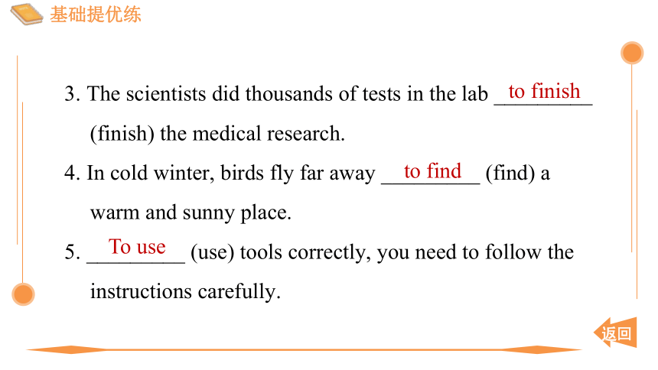
Task: Click question number 4 text
Action: [72, 173]
